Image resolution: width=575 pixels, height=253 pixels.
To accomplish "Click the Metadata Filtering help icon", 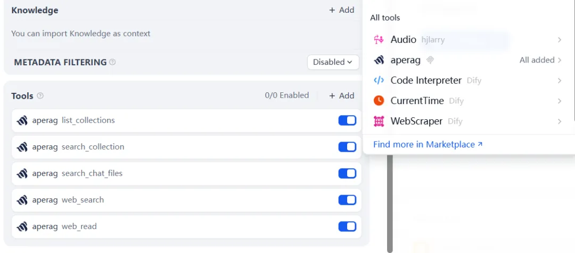I will (x=112, y=62).
